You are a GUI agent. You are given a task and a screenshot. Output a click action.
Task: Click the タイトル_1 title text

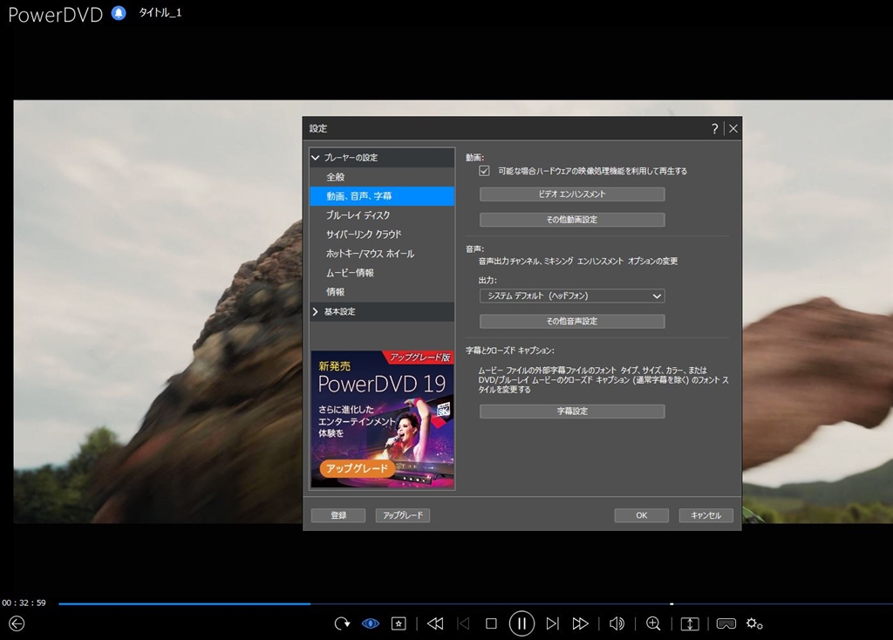[160, 12]
